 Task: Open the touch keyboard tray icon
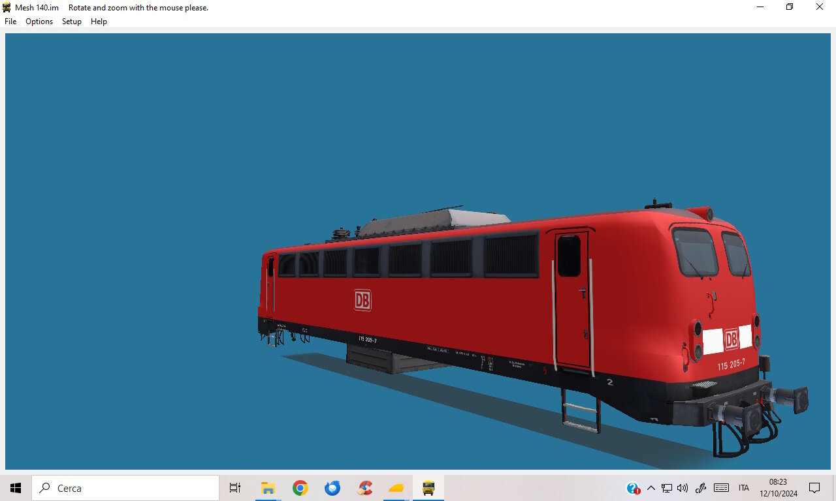pyautogui.click(x=721, y=488)
